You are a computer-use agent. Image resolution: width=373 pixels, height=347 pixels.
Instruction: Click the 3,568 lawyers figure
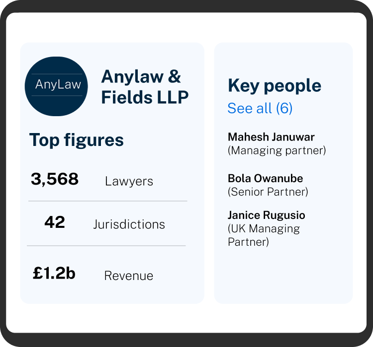(55, 179)
